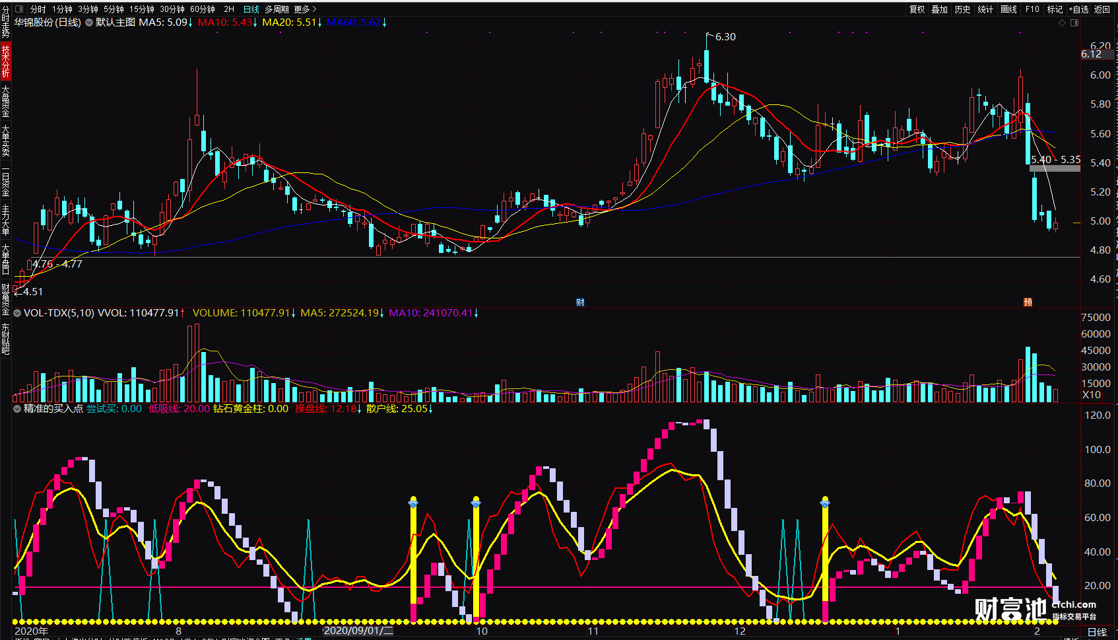
Task: Open the 多周期 multi-period view
Action: click(277, 9)
